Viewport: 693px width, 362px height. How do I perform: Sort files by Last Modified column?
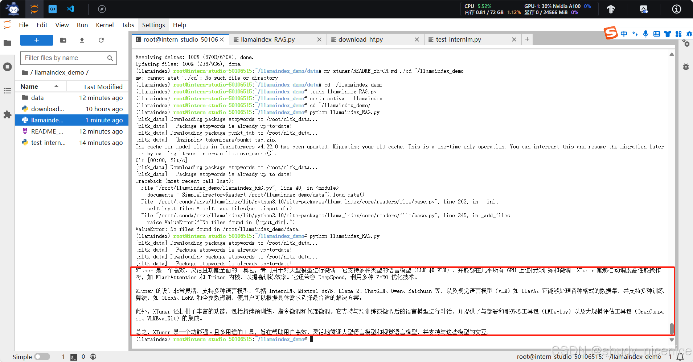tap(103, 87)
